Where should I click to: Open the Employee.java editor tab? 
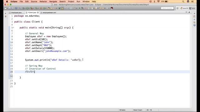(15, 12)
